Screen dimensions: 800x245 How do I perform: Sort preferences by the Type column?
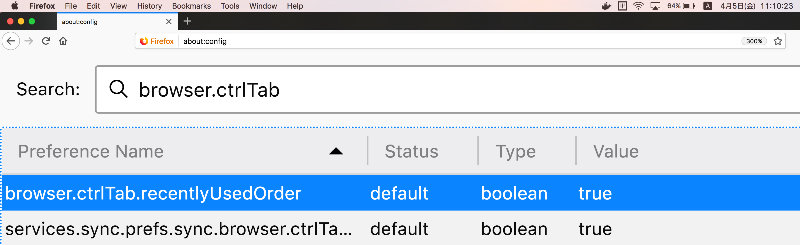(x=515, y=151)
